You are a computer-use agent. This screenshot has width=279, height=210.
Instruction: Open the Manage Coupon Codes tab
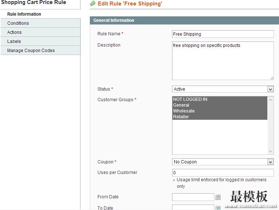[x=31, y=51]
